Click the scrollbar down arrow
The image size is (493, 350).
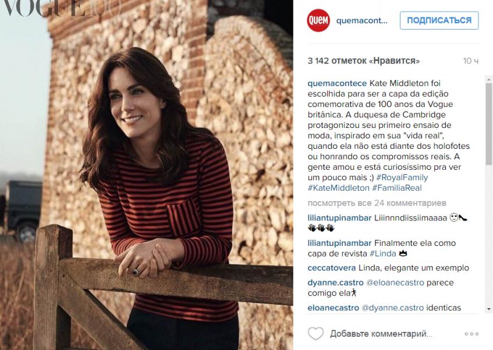coord(489,309)
